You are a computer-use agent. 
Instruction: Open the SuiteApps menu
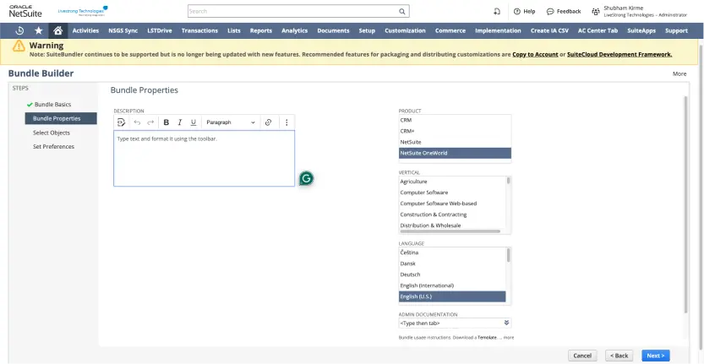point(641,30)
